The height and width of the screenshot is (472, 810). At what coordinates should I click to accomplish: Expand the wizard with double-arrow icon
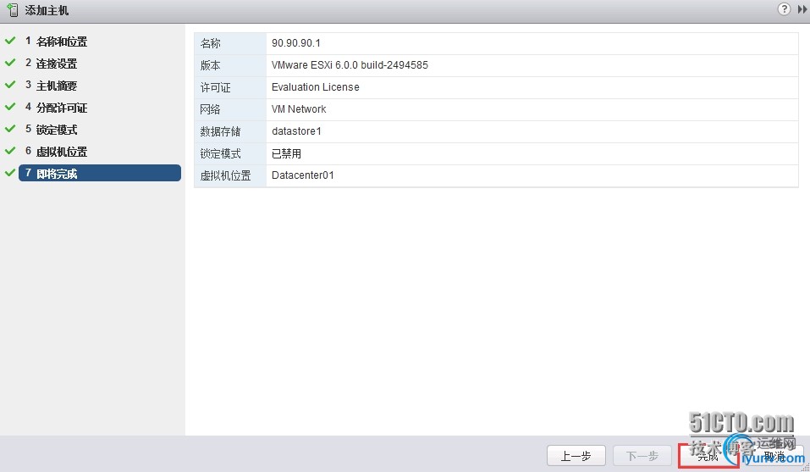pyautogui.click(x=802, y=9)
